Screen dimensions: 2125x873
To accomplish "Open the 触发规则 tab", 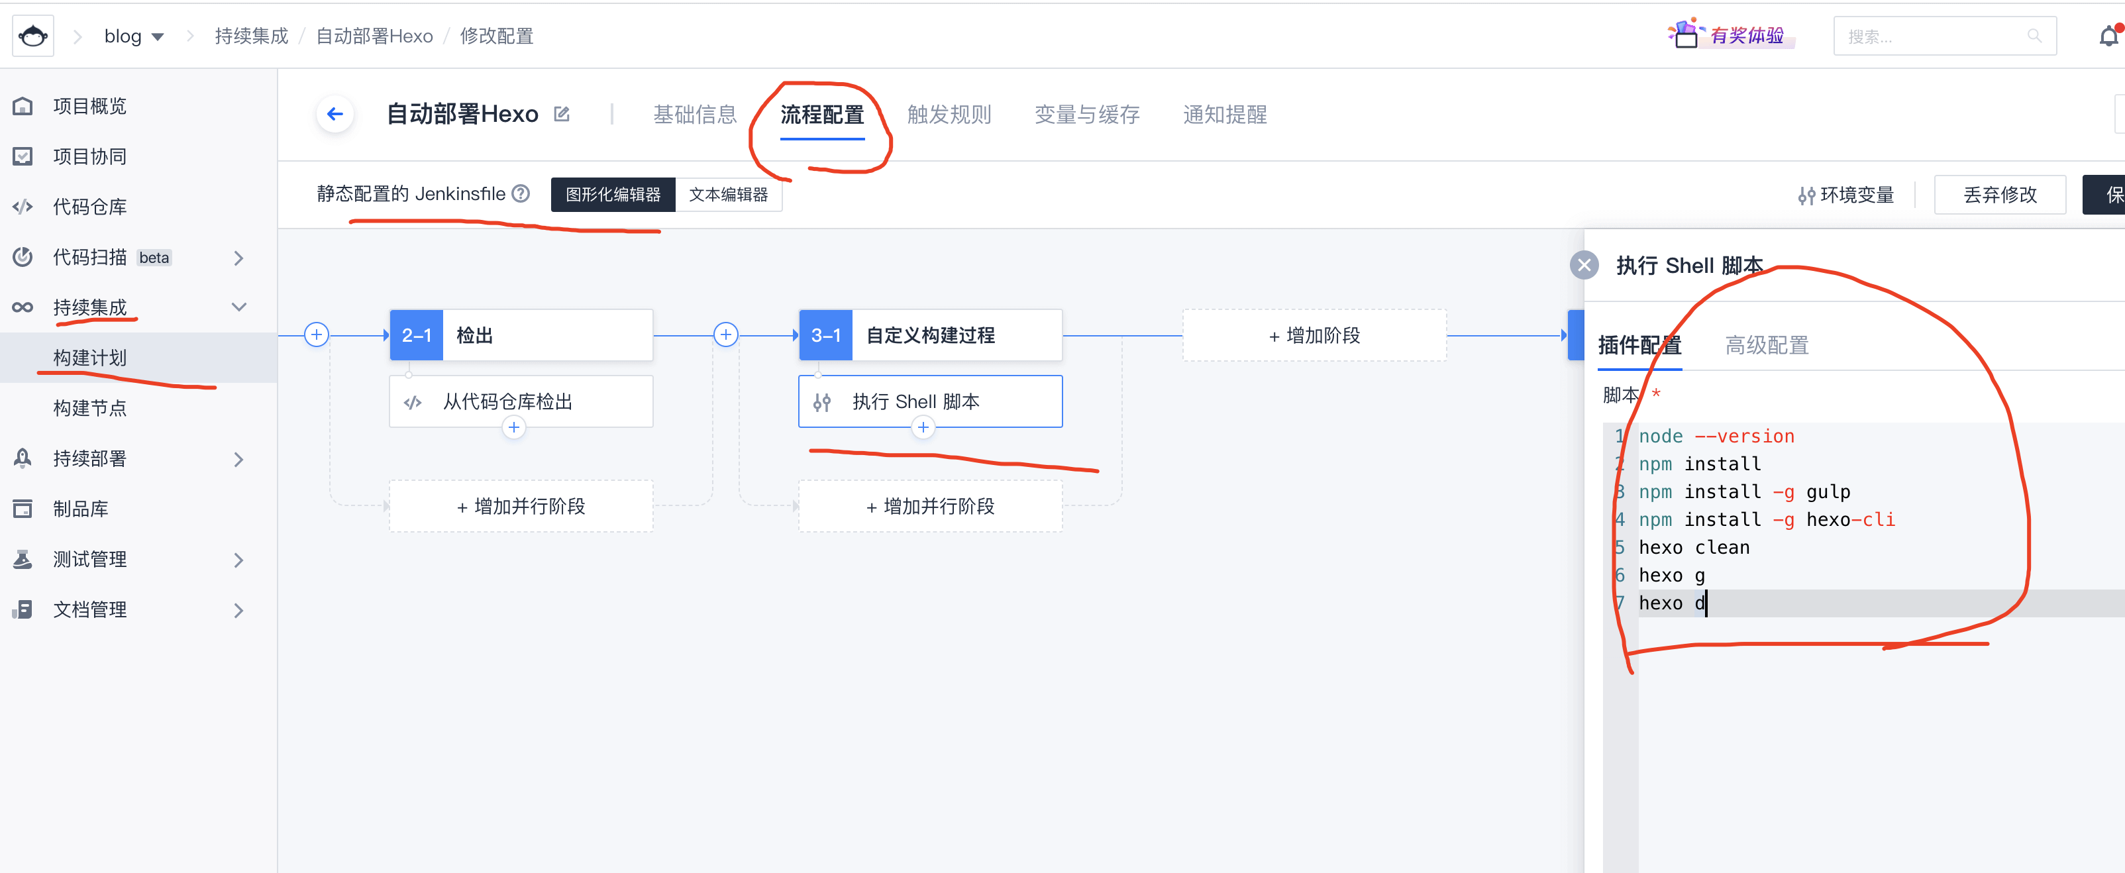I will pyautogui.click(x=949, y=115).
